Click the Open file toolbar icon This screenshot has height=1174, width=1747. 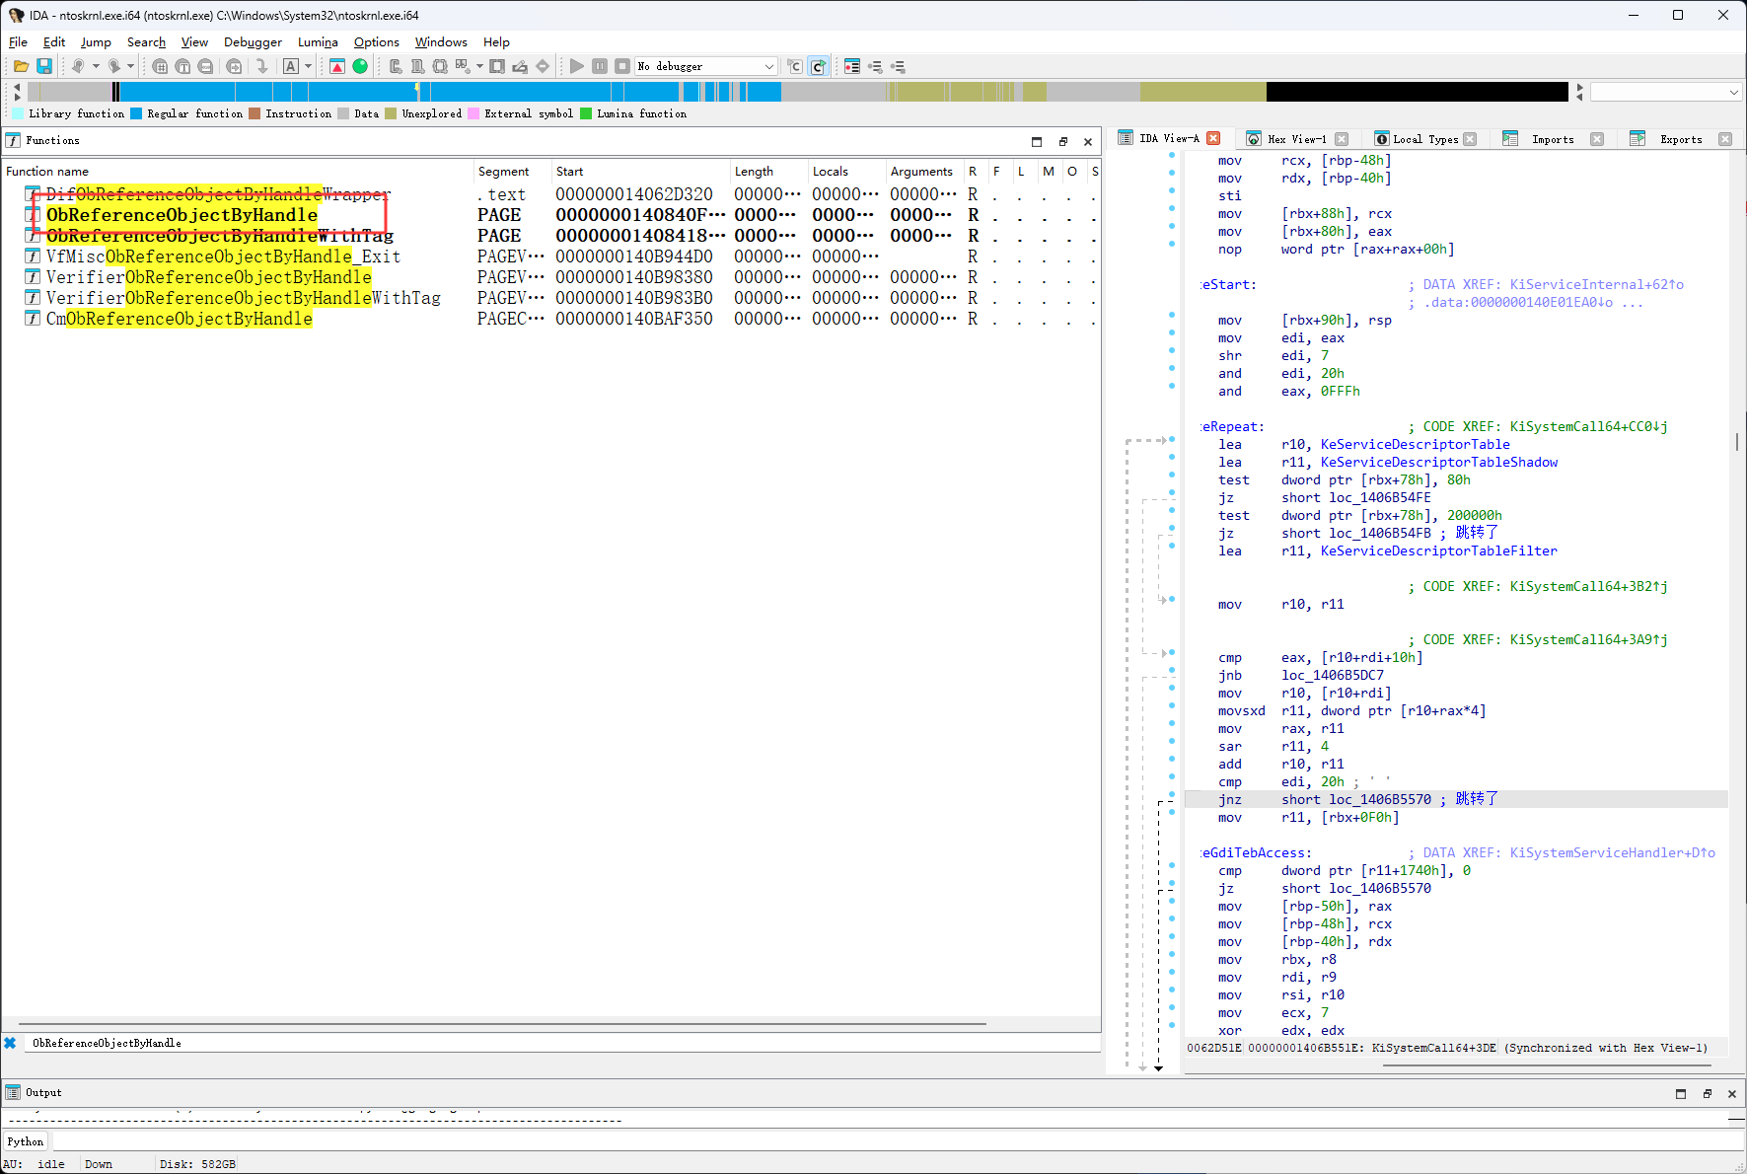click(21, 66)
